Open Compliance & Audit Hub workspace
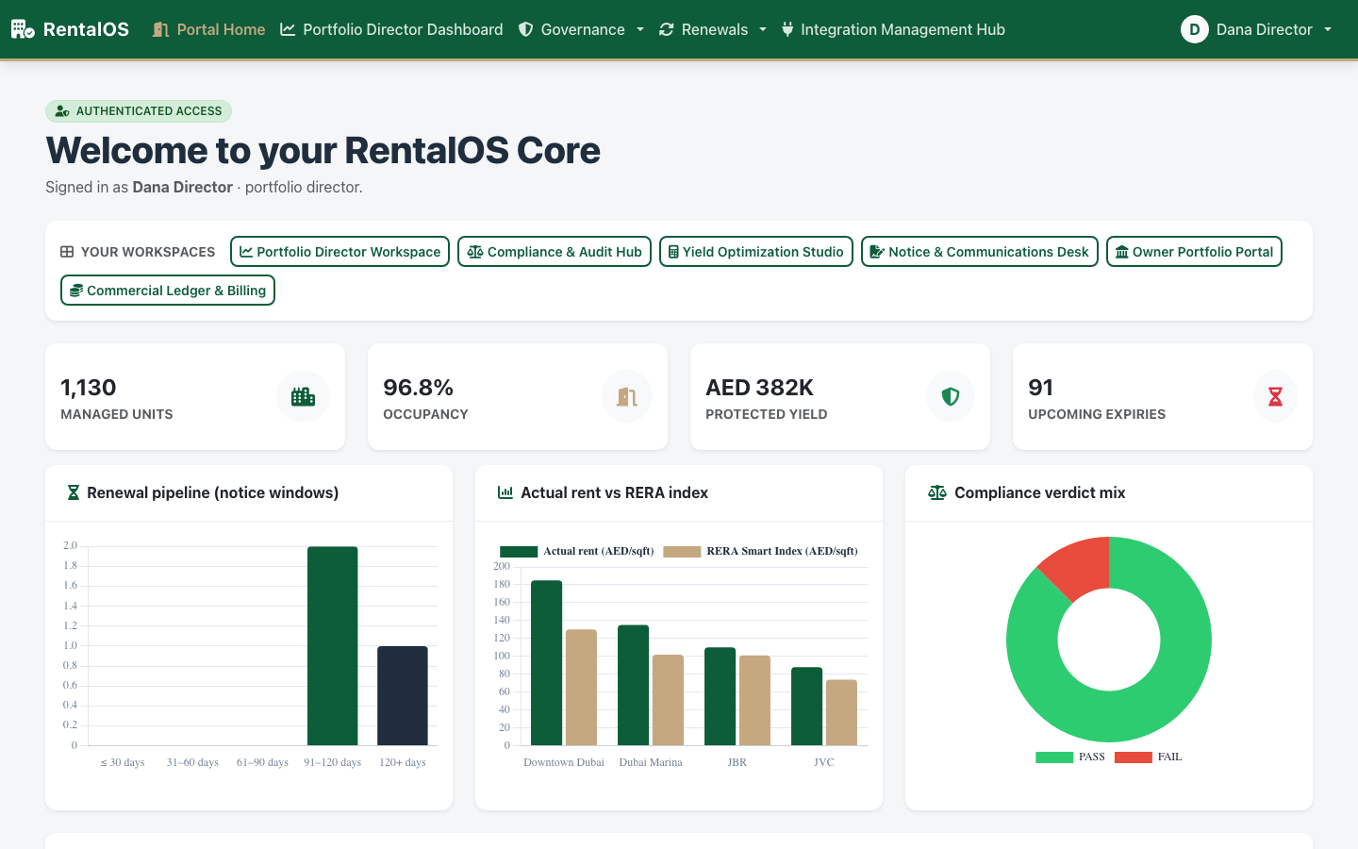Image resolution: width=1358 pixels, height=849 pixels. coord(555,252)
